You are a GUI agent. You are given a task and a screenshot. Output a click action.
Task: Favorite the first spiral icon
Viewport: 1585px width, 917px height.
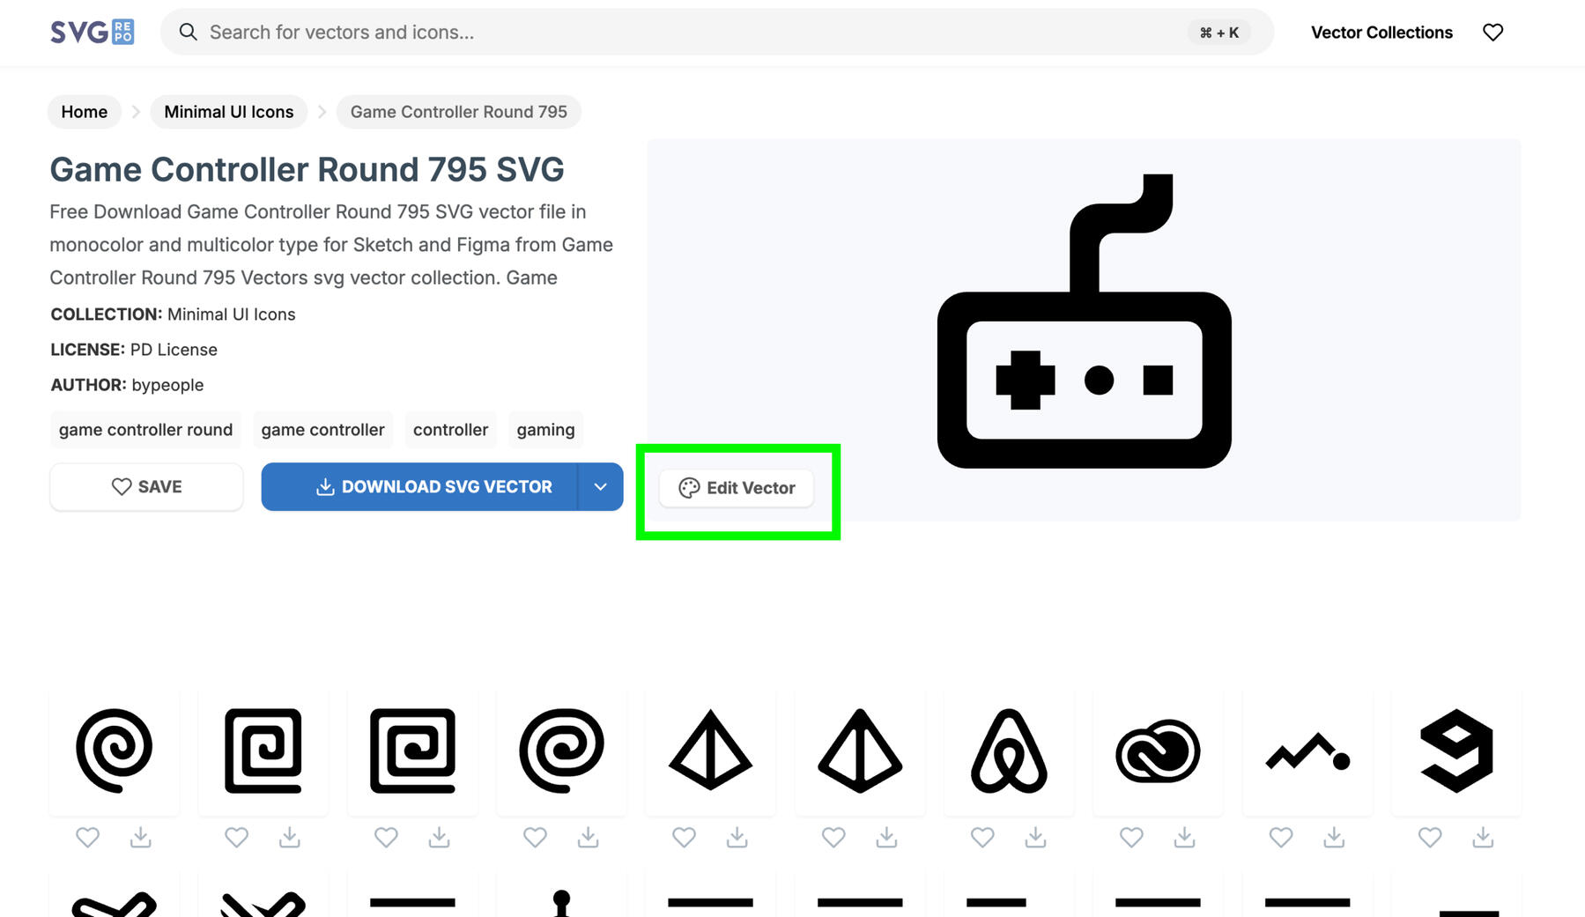click(x=87, y=837)
